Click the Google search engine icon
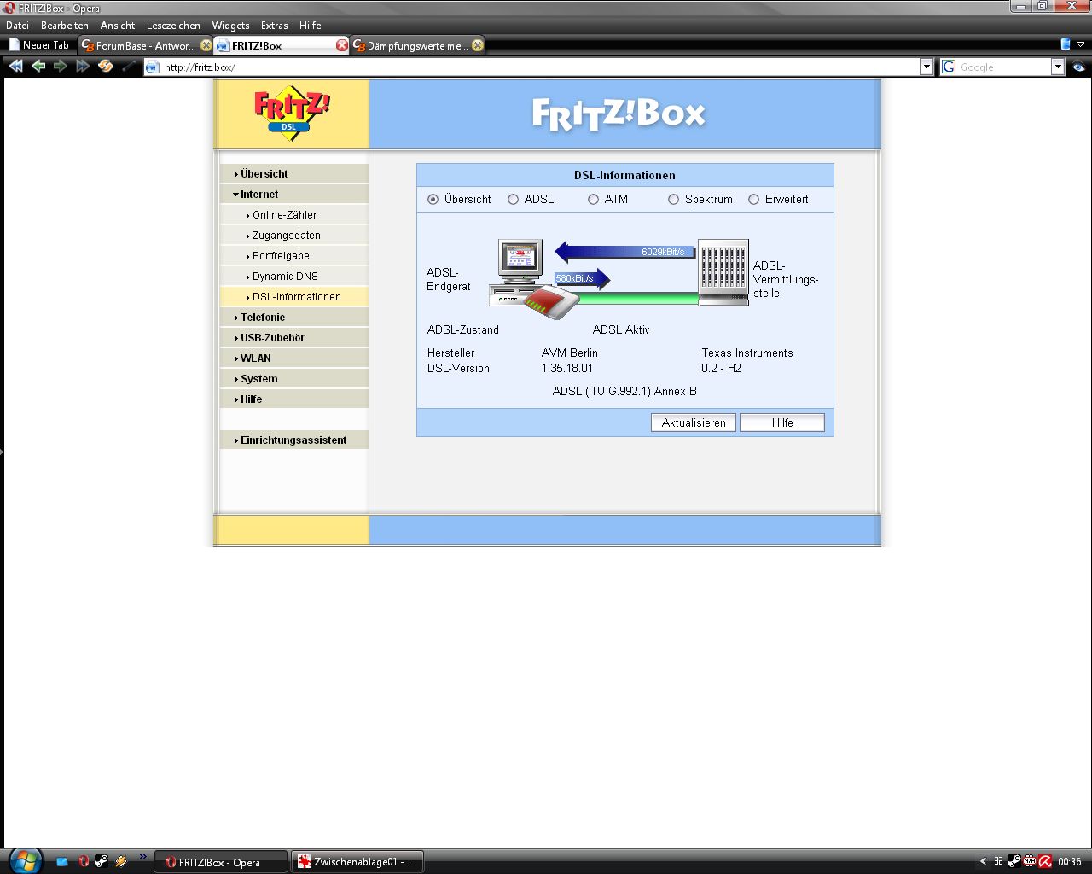Screen dimensions: 1092x874 tap(949, 67)
